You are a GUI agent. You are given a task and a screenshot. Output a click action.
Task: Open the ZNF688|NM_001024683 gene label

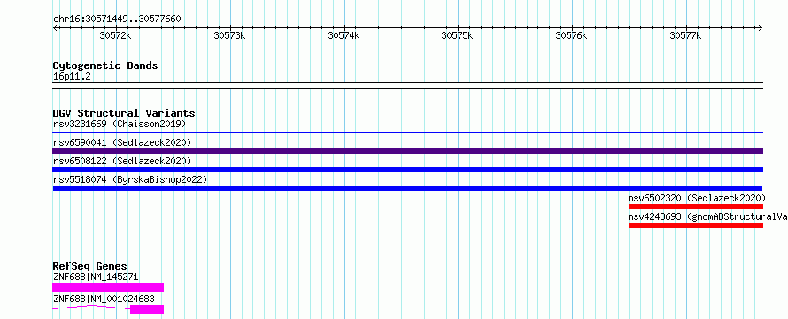pos(104,299)
